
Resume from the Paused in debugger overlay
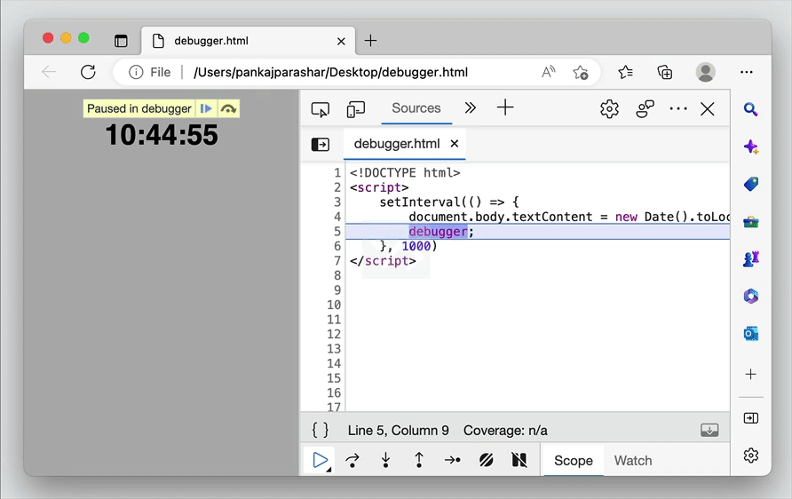click(206, 108)
